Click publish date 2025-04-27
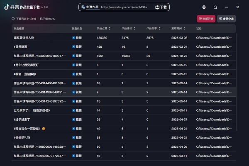 pos(179,120)
